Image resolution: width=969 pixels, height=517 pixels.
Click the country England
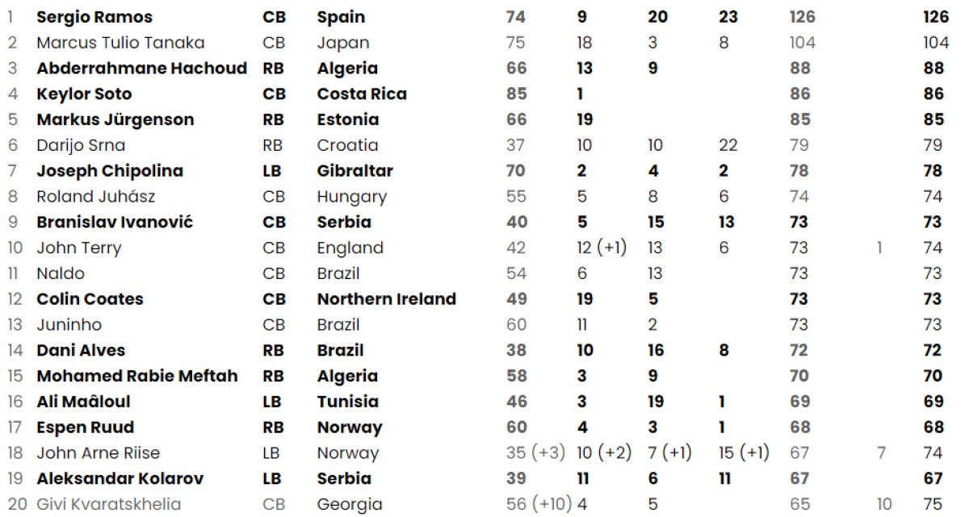click(350, 248)
